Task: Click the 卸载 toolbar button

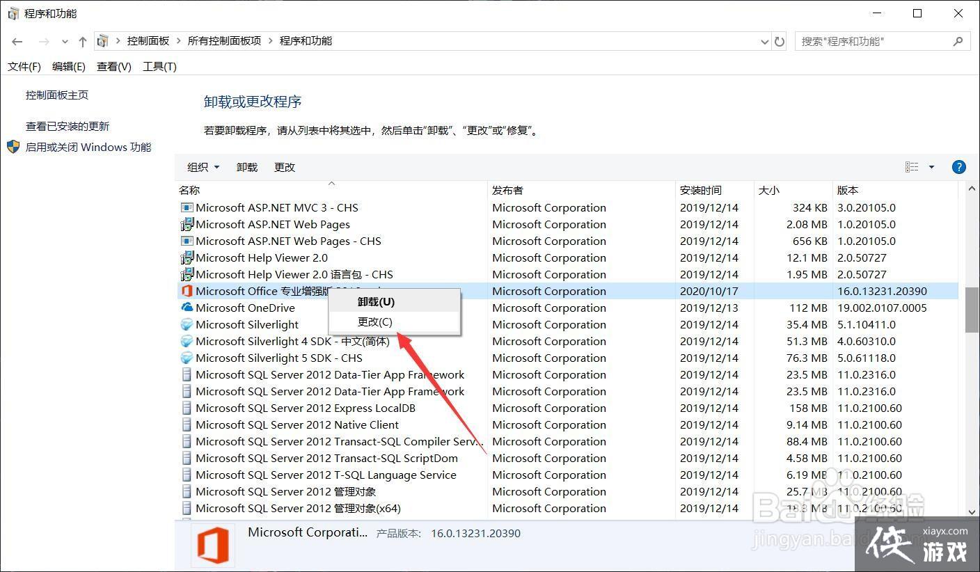Action: click(x=247, y=167)
